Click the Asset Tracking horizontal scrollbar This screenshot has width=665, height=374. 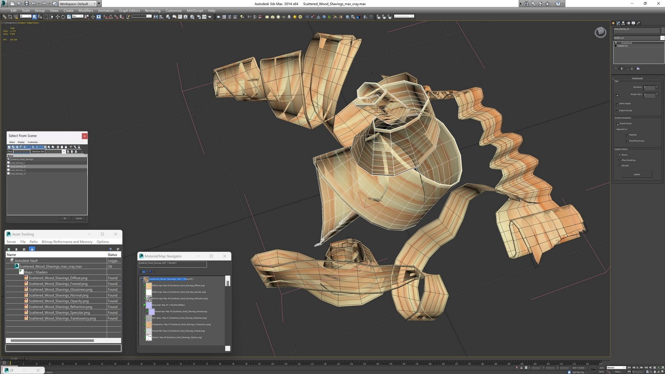52,340
